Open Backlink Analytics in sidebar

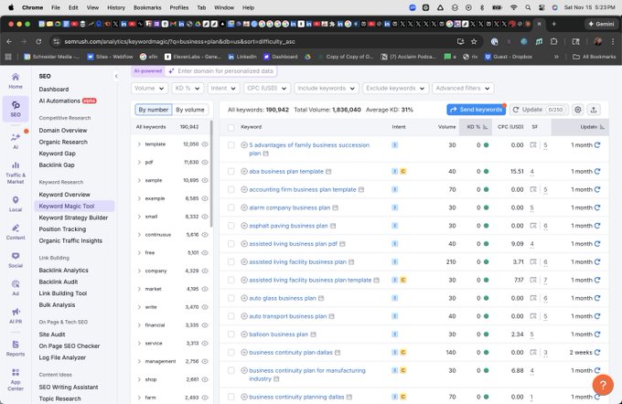63,271
